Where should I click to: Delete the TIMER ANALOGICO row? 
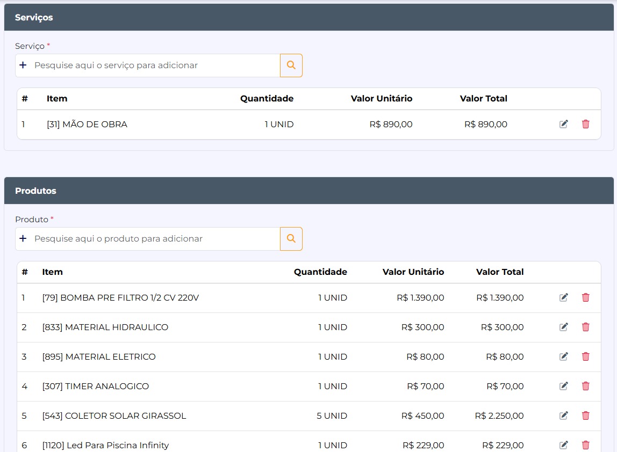pos(585,387)
